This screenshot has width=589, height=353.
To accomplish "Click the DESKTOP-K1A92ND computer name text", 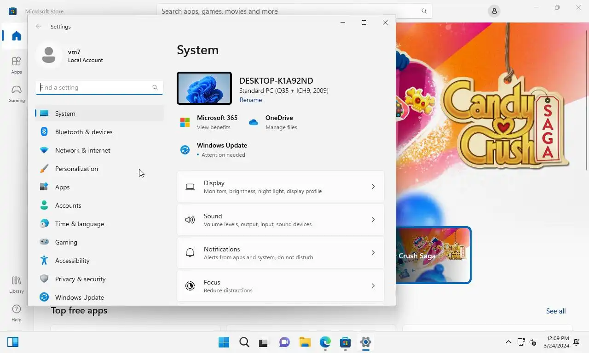I will coord(276,80).
